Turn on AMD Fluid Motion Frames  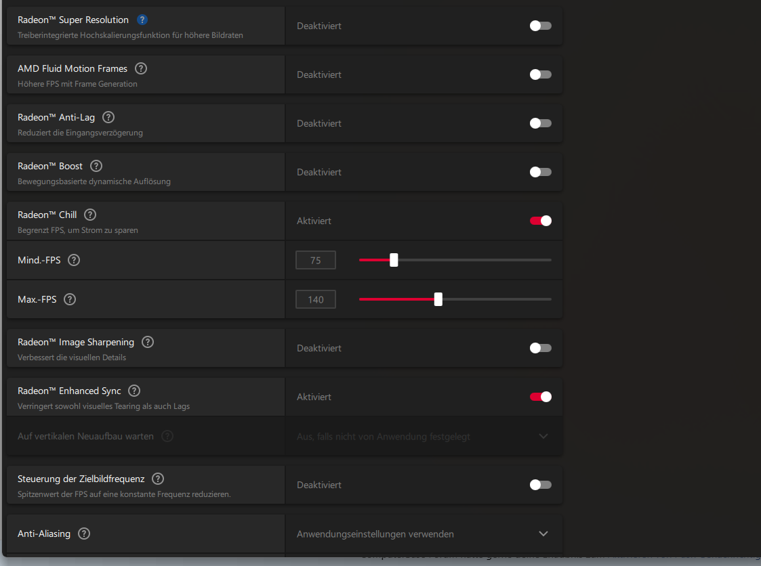[540, 74]
